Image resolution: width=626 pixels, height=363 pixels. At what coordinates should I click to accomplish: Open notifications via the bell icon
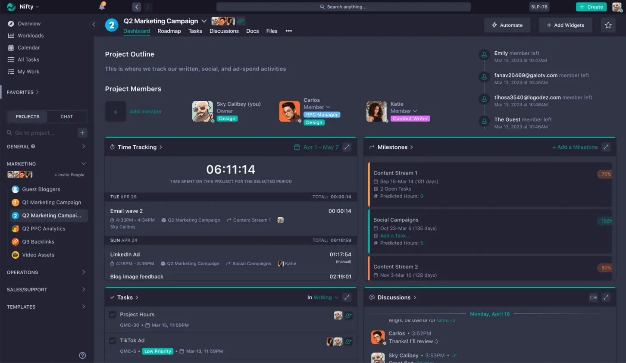click(102, 6)
